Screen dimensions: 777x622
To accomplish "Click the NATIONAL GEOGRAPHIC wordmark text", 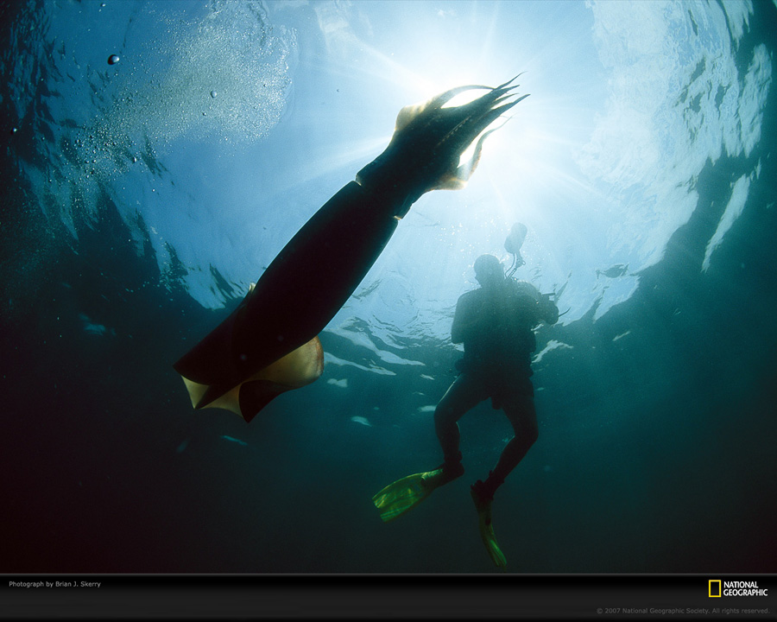I will [745, 588].
